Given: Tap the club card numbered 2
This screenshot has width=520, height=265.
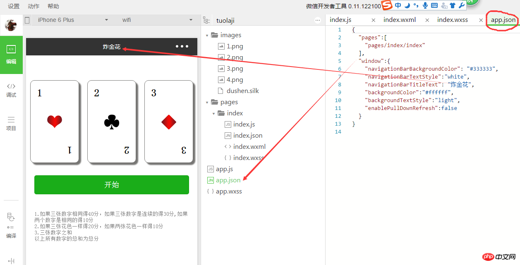Looking at the screenshot, I should click(112, 122).
